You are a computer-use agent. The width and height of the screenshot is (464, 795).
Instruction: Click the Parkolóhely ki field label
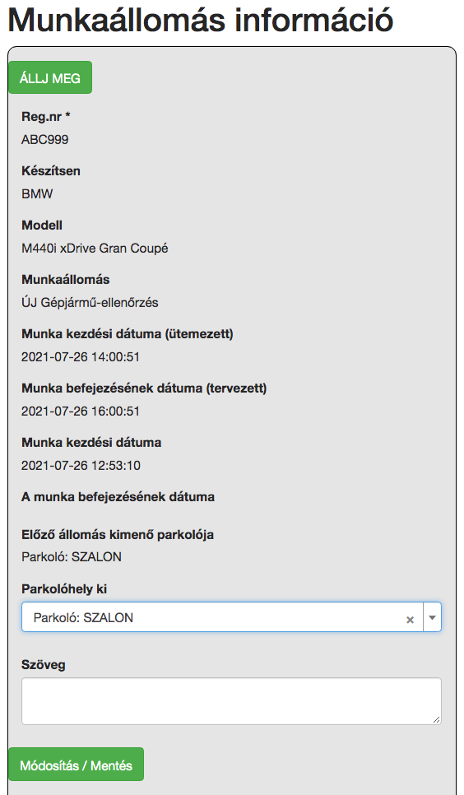click(x=64, y=589)
